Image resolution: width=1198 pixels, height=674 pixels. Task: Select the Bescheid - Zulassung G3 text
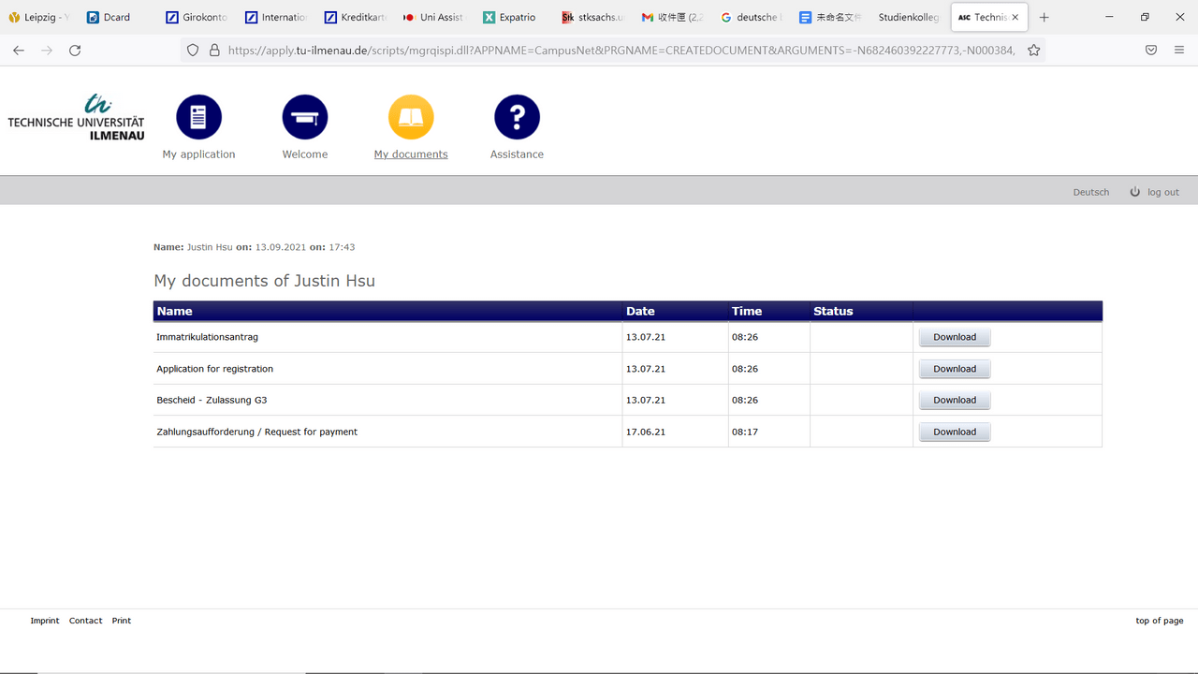click(212, 400)
